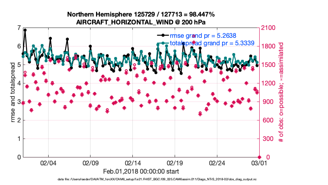This screenshot has height=185, width=328.
Task: Click the 'rmse and totalspread' left axis label
Action: click(x=13, y=92)
